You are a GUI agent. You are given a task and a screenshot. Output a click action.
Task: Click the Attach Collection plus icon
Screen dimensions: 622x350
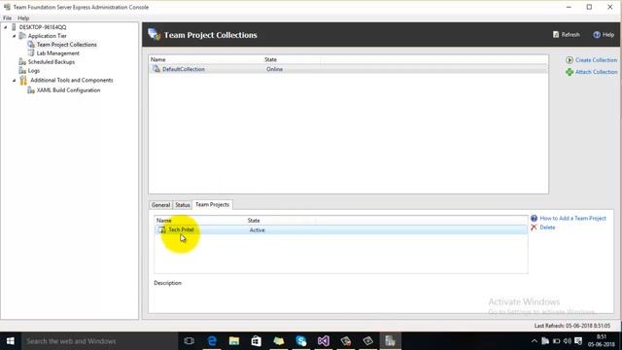tap(570, 72)
